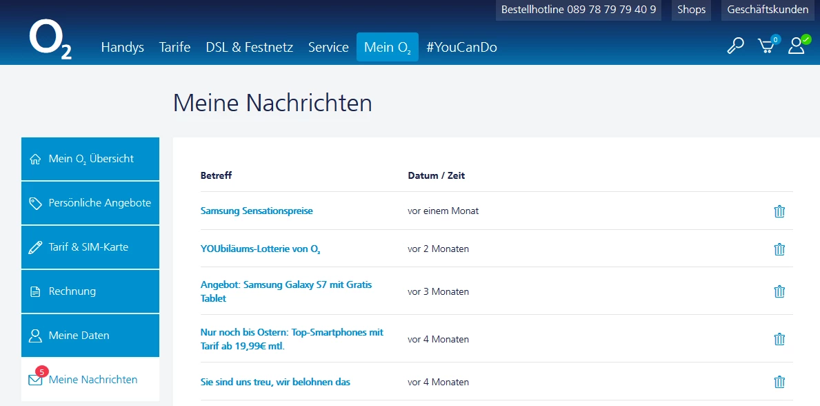
Task: Open the Handys menu
Action: pos(122,48)
